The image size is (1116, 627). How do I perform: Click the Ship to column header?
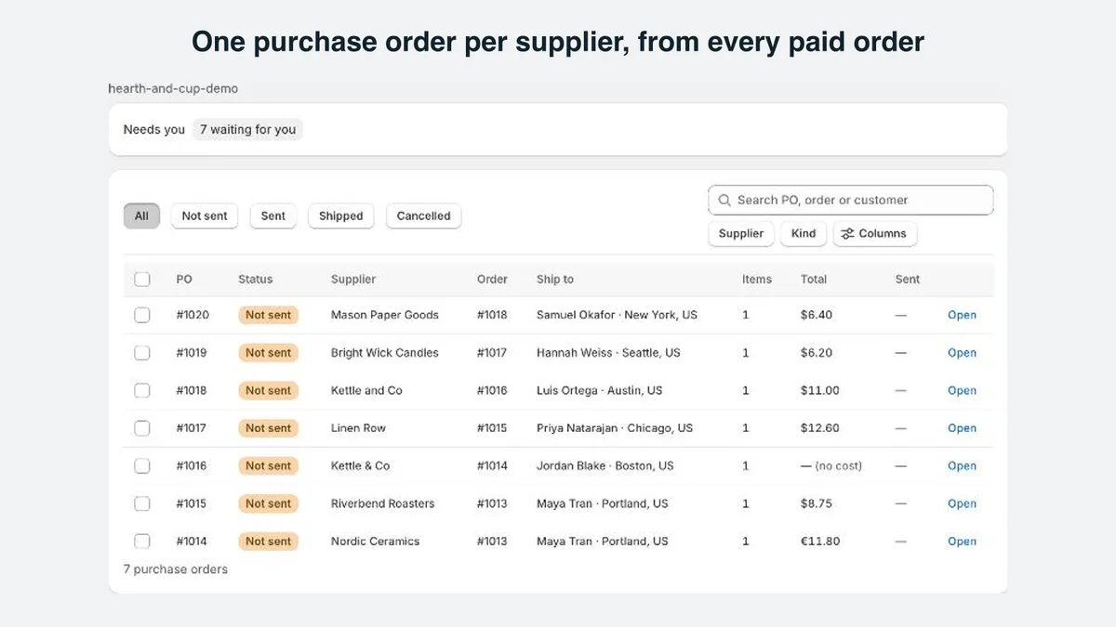[x=555, y=279]
